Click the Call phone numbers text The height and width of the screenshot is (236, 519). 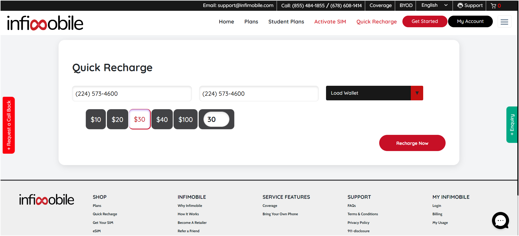coord(321,6)
